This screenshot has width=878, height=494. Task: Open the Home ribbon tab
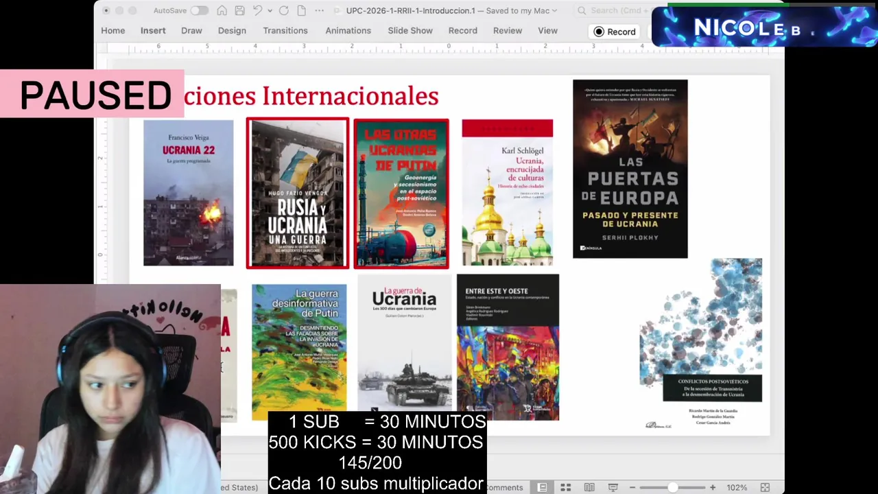113,31
